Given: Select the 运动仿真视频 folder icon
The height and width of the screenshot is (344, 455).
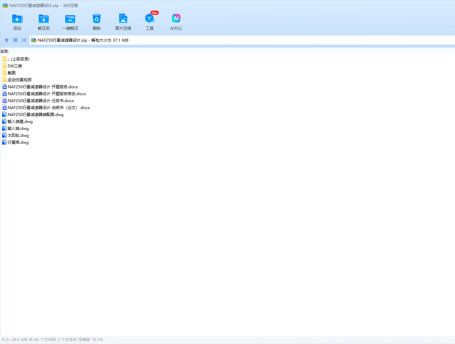Looking at the screenshot, I should click(x=4, y=80).
